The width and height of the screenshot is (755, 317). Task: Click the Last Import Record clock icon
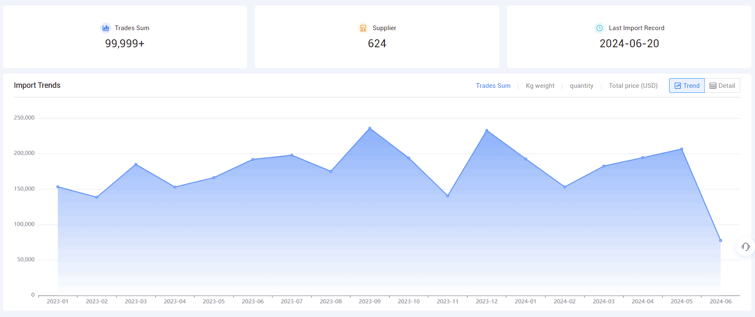(x=599, y=28)
